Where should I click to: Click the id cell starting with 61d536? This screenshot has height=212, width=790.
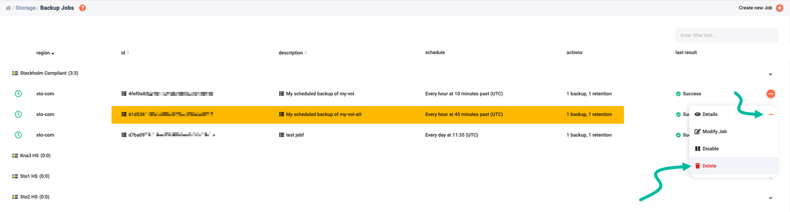point(168,115)
